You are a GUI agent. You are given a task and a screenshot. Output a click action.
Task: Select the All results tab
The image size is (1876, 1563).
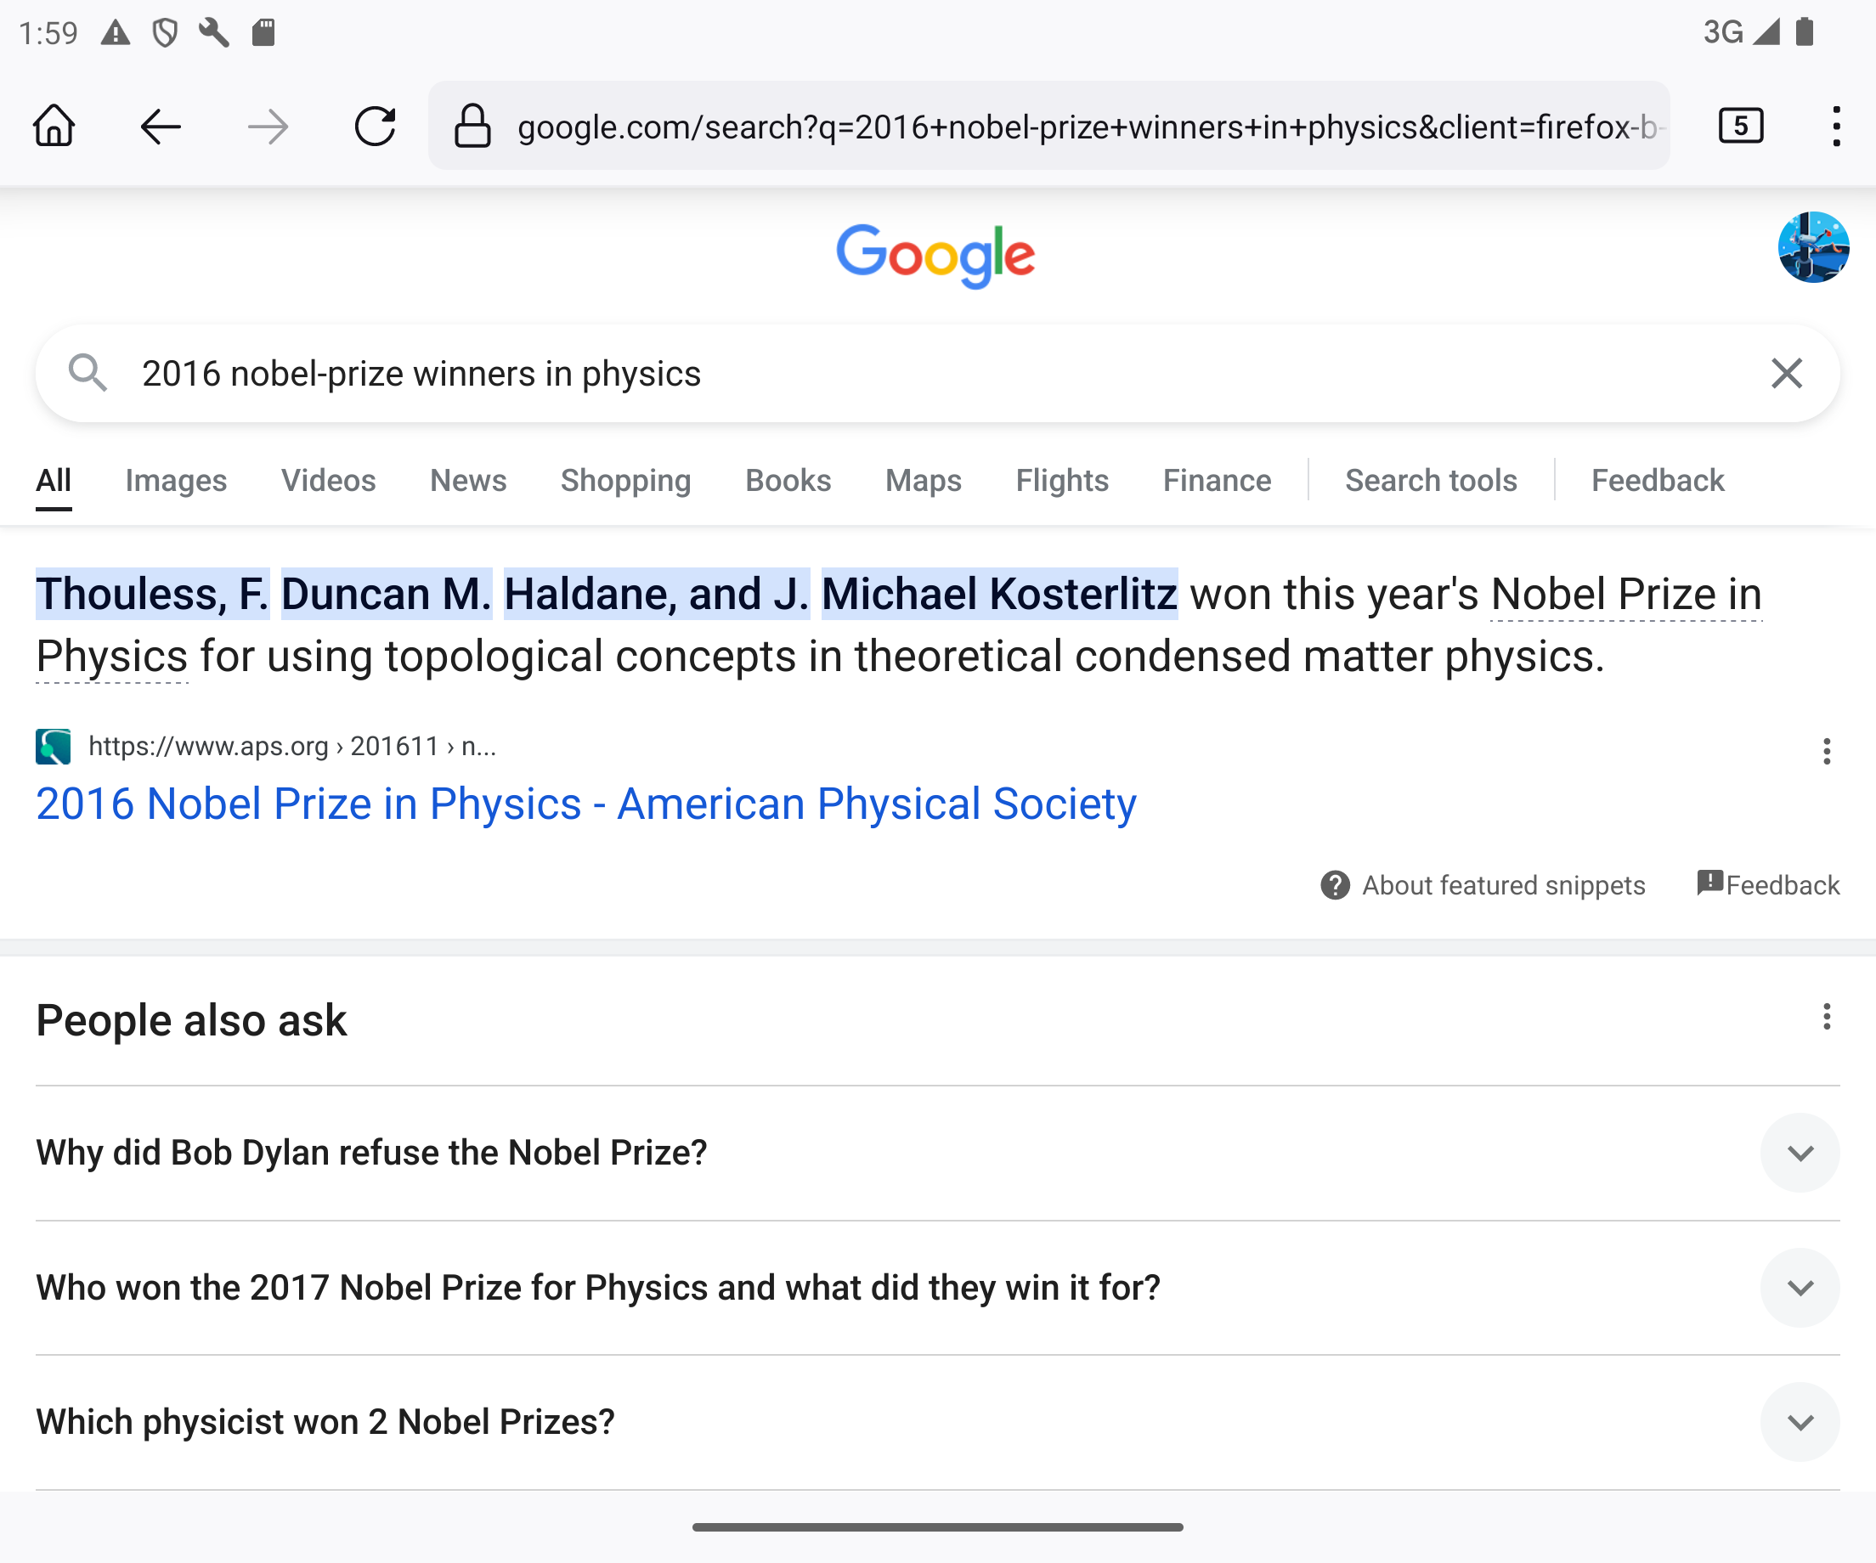pyautogui.click(x=54, y=481)
